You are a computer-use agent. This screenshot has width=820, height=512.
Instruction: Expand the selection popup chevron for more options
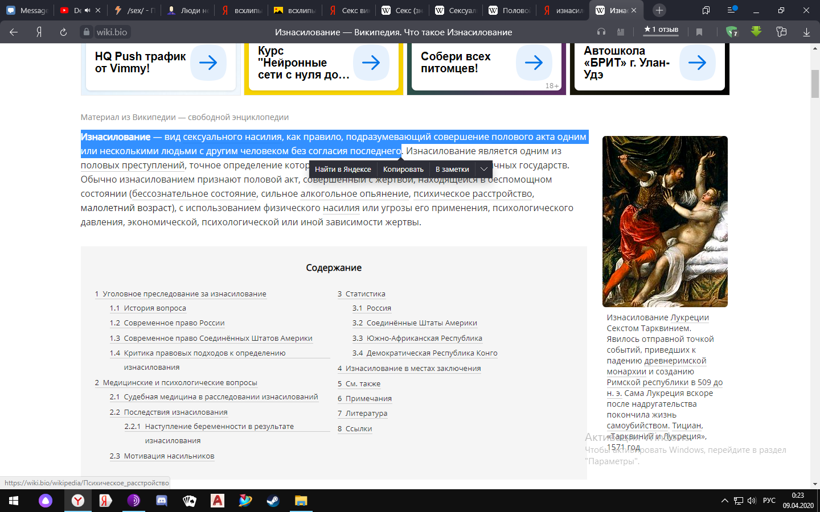(483, 169)
